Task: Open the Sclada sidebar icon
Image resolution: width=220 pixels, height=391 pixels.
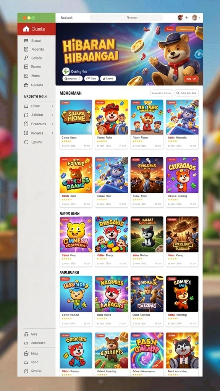Action: click(26, 58)
